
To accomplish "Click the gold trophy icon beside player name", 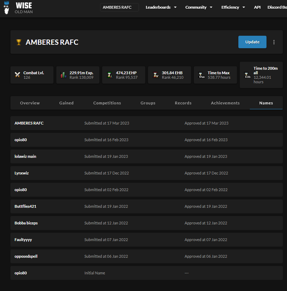I will 19,42.
